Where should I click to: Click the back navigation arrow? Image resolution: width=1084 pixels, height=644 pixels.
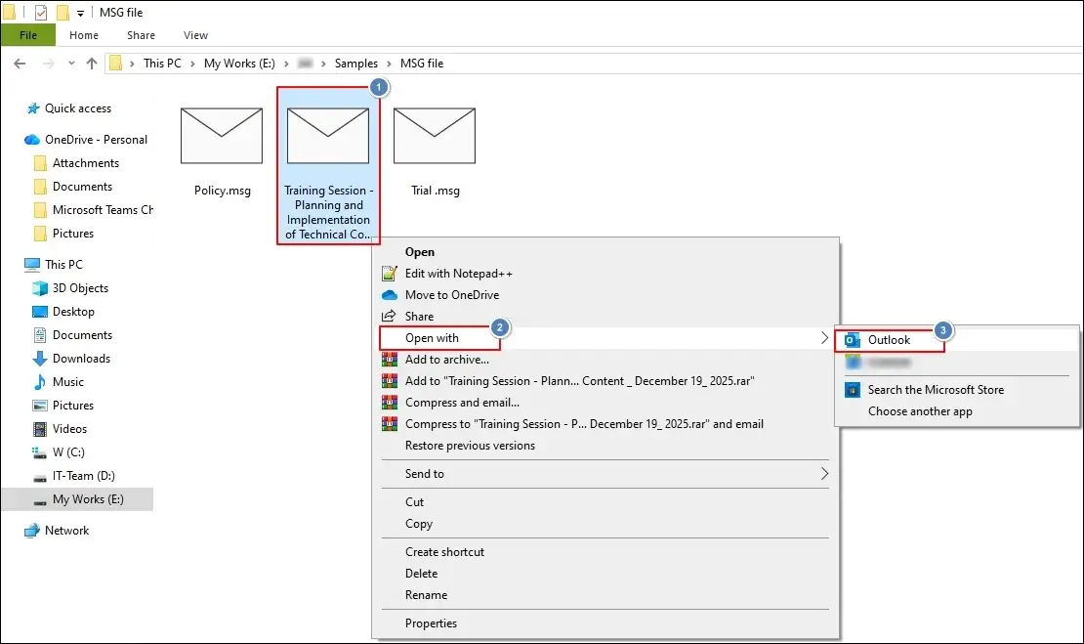click(x=20, y=63)
